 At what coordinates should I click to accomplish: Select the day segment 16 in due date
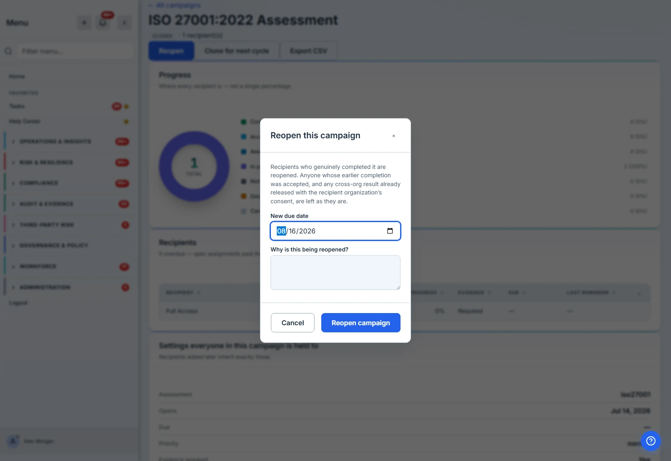coord(292,231)
